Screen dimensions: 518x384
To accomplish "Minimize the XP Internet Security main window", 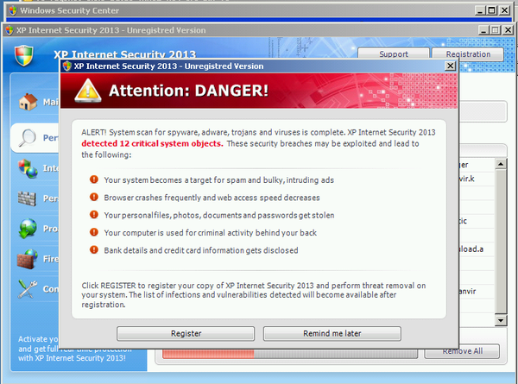I will click(483, 30).
